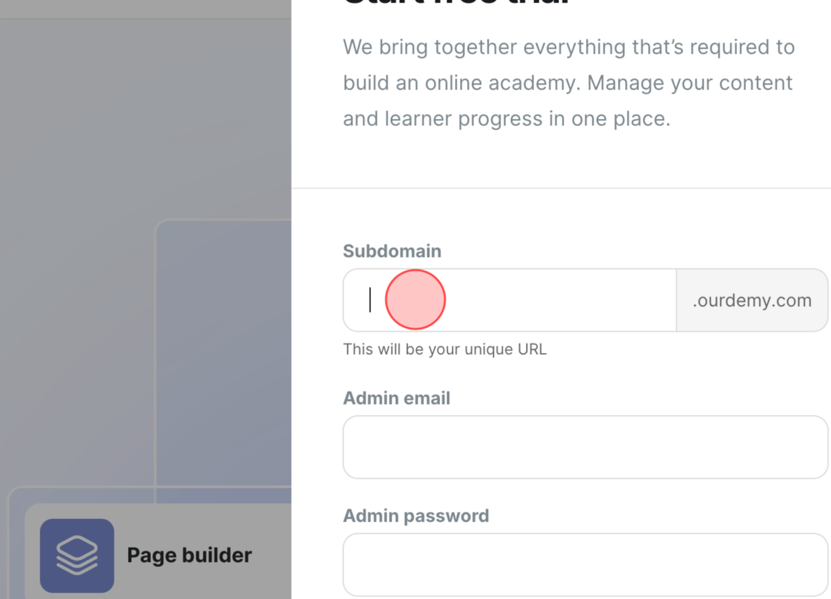831x599 pixels.
Task: Click the indigo stacked-layers app icon
Action: [77, 555]
